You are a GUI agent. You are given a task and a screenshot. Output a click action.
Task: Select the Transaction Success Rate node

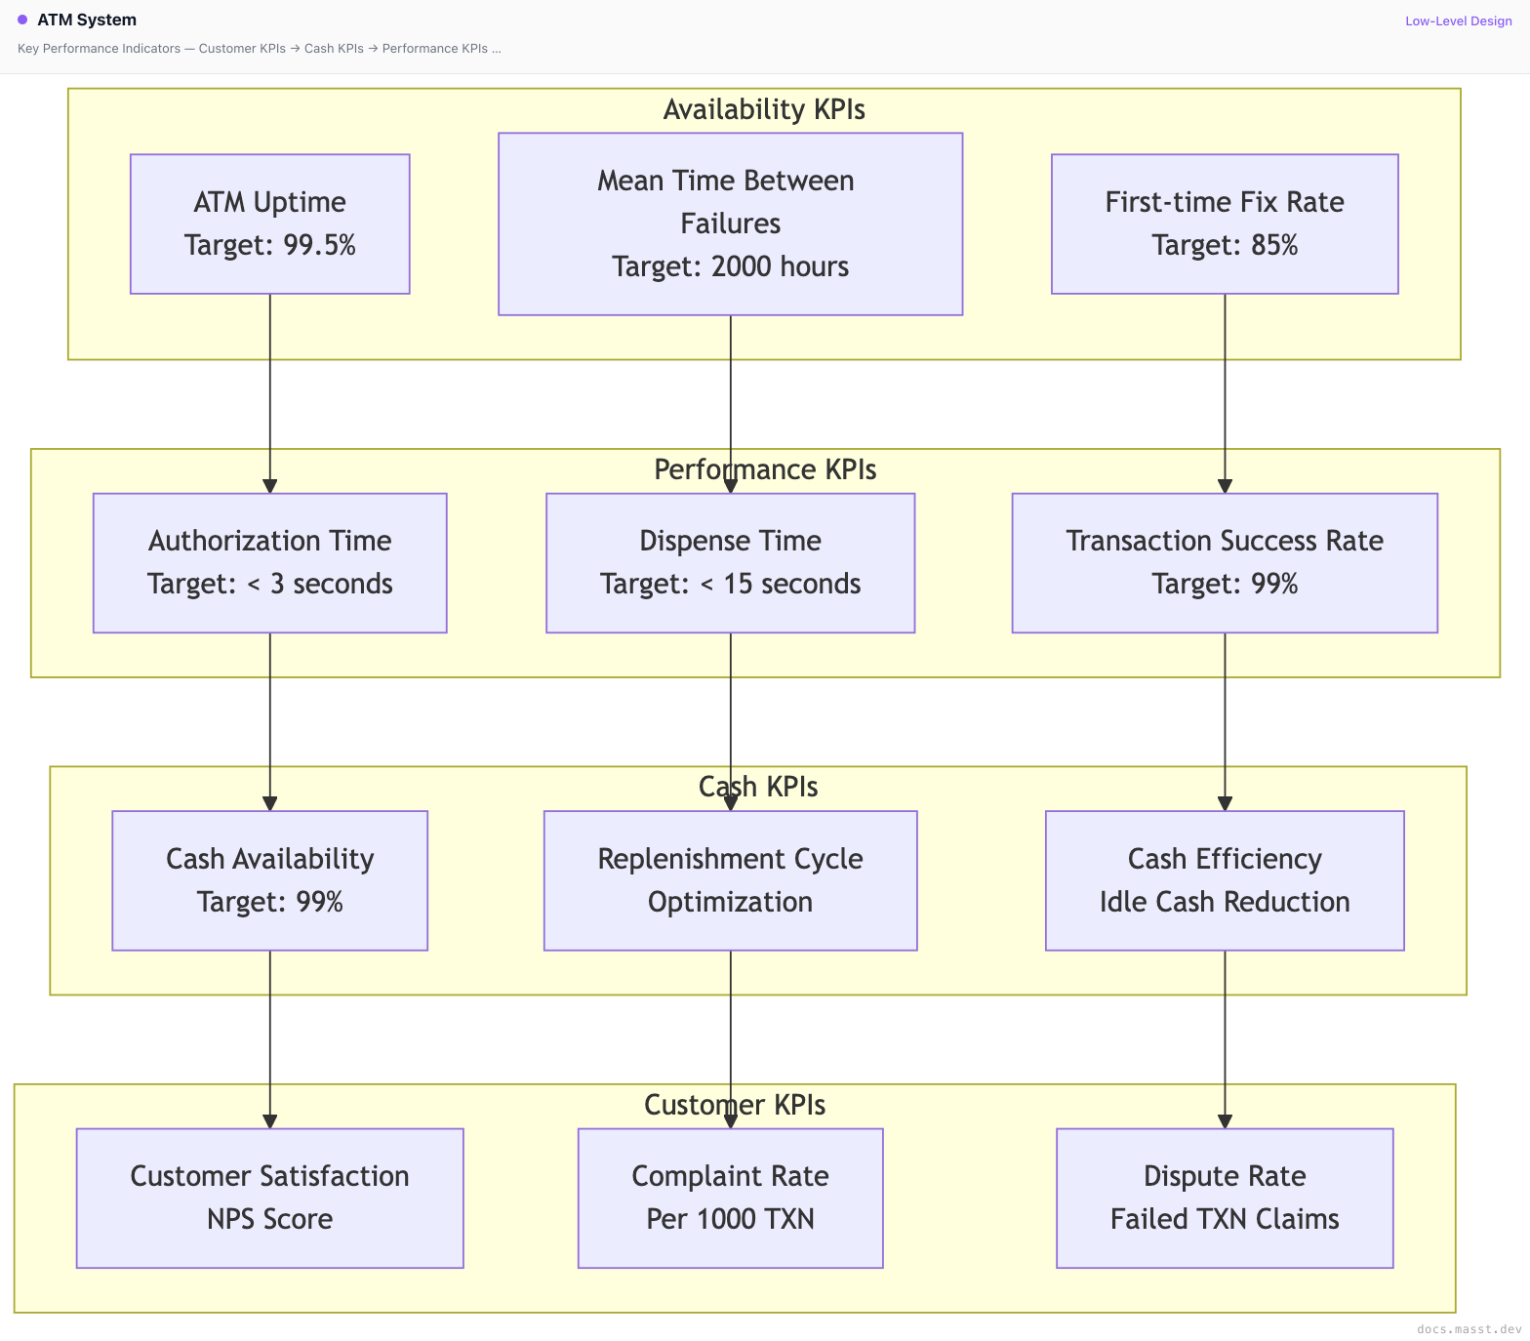(1225, 563)
